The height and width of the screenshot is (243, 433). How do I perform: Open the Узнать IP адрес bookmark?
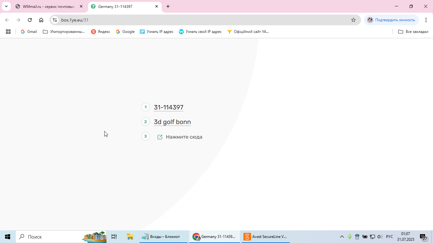coord(157,32)
